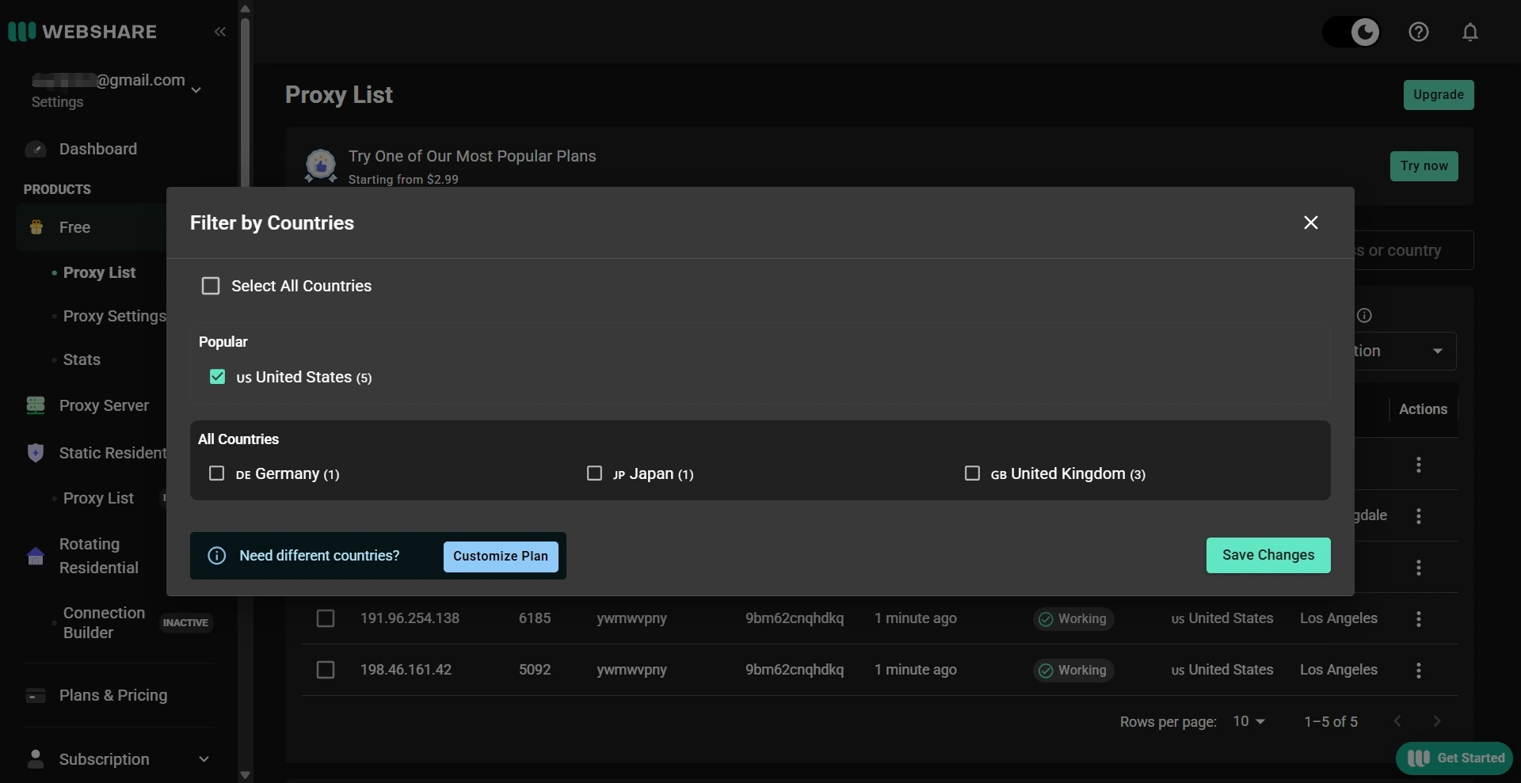1521x783 pixels.
Task: Expand the Subscription section
Action: point(204,759)
